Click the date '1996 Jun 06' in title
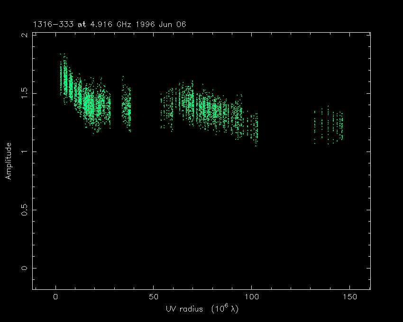The image size is (403, 322). tap(159, 24)
